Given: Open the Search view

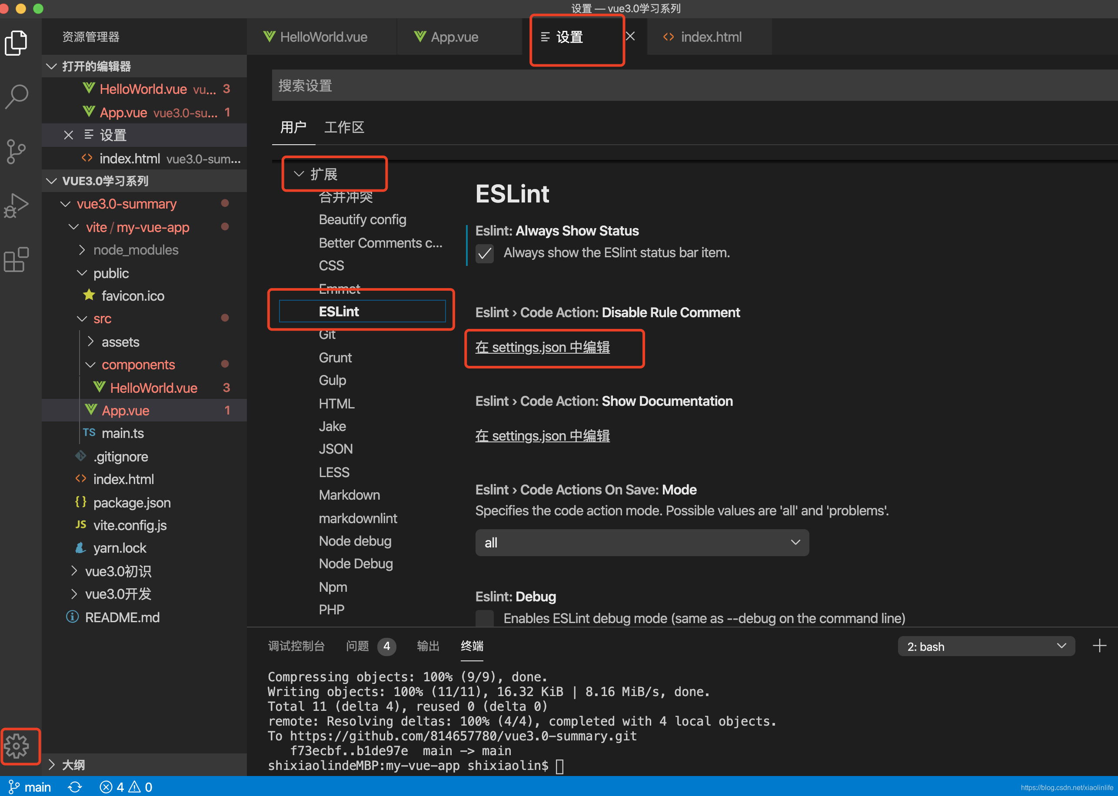Looking at the screenshot, I should click(x=16, y=96).
